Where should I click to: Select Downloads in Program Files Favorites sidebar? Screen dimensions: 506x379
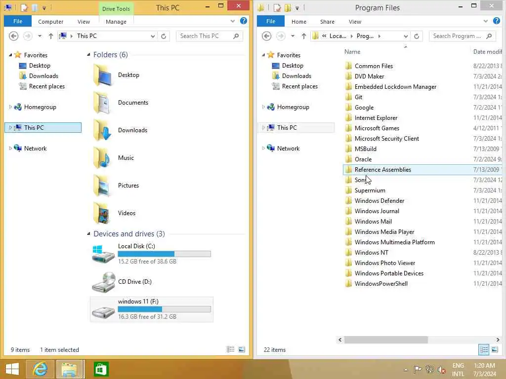tap(296, 76)
